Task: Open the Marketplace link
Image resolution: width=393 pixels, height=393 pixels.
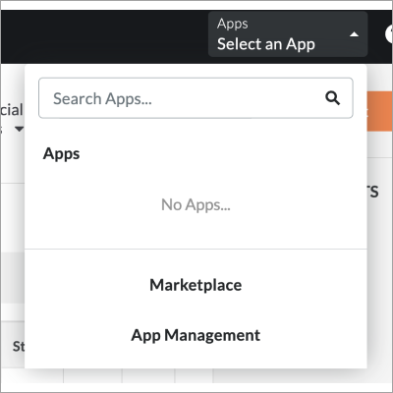Action: click(x=196, y=285)
